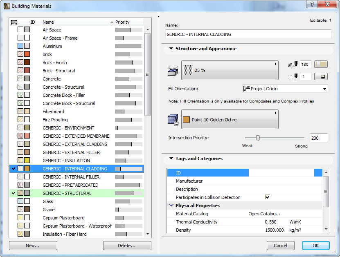Click the Name input field
The image size is (340, 257).
click(x=248, y=34)
